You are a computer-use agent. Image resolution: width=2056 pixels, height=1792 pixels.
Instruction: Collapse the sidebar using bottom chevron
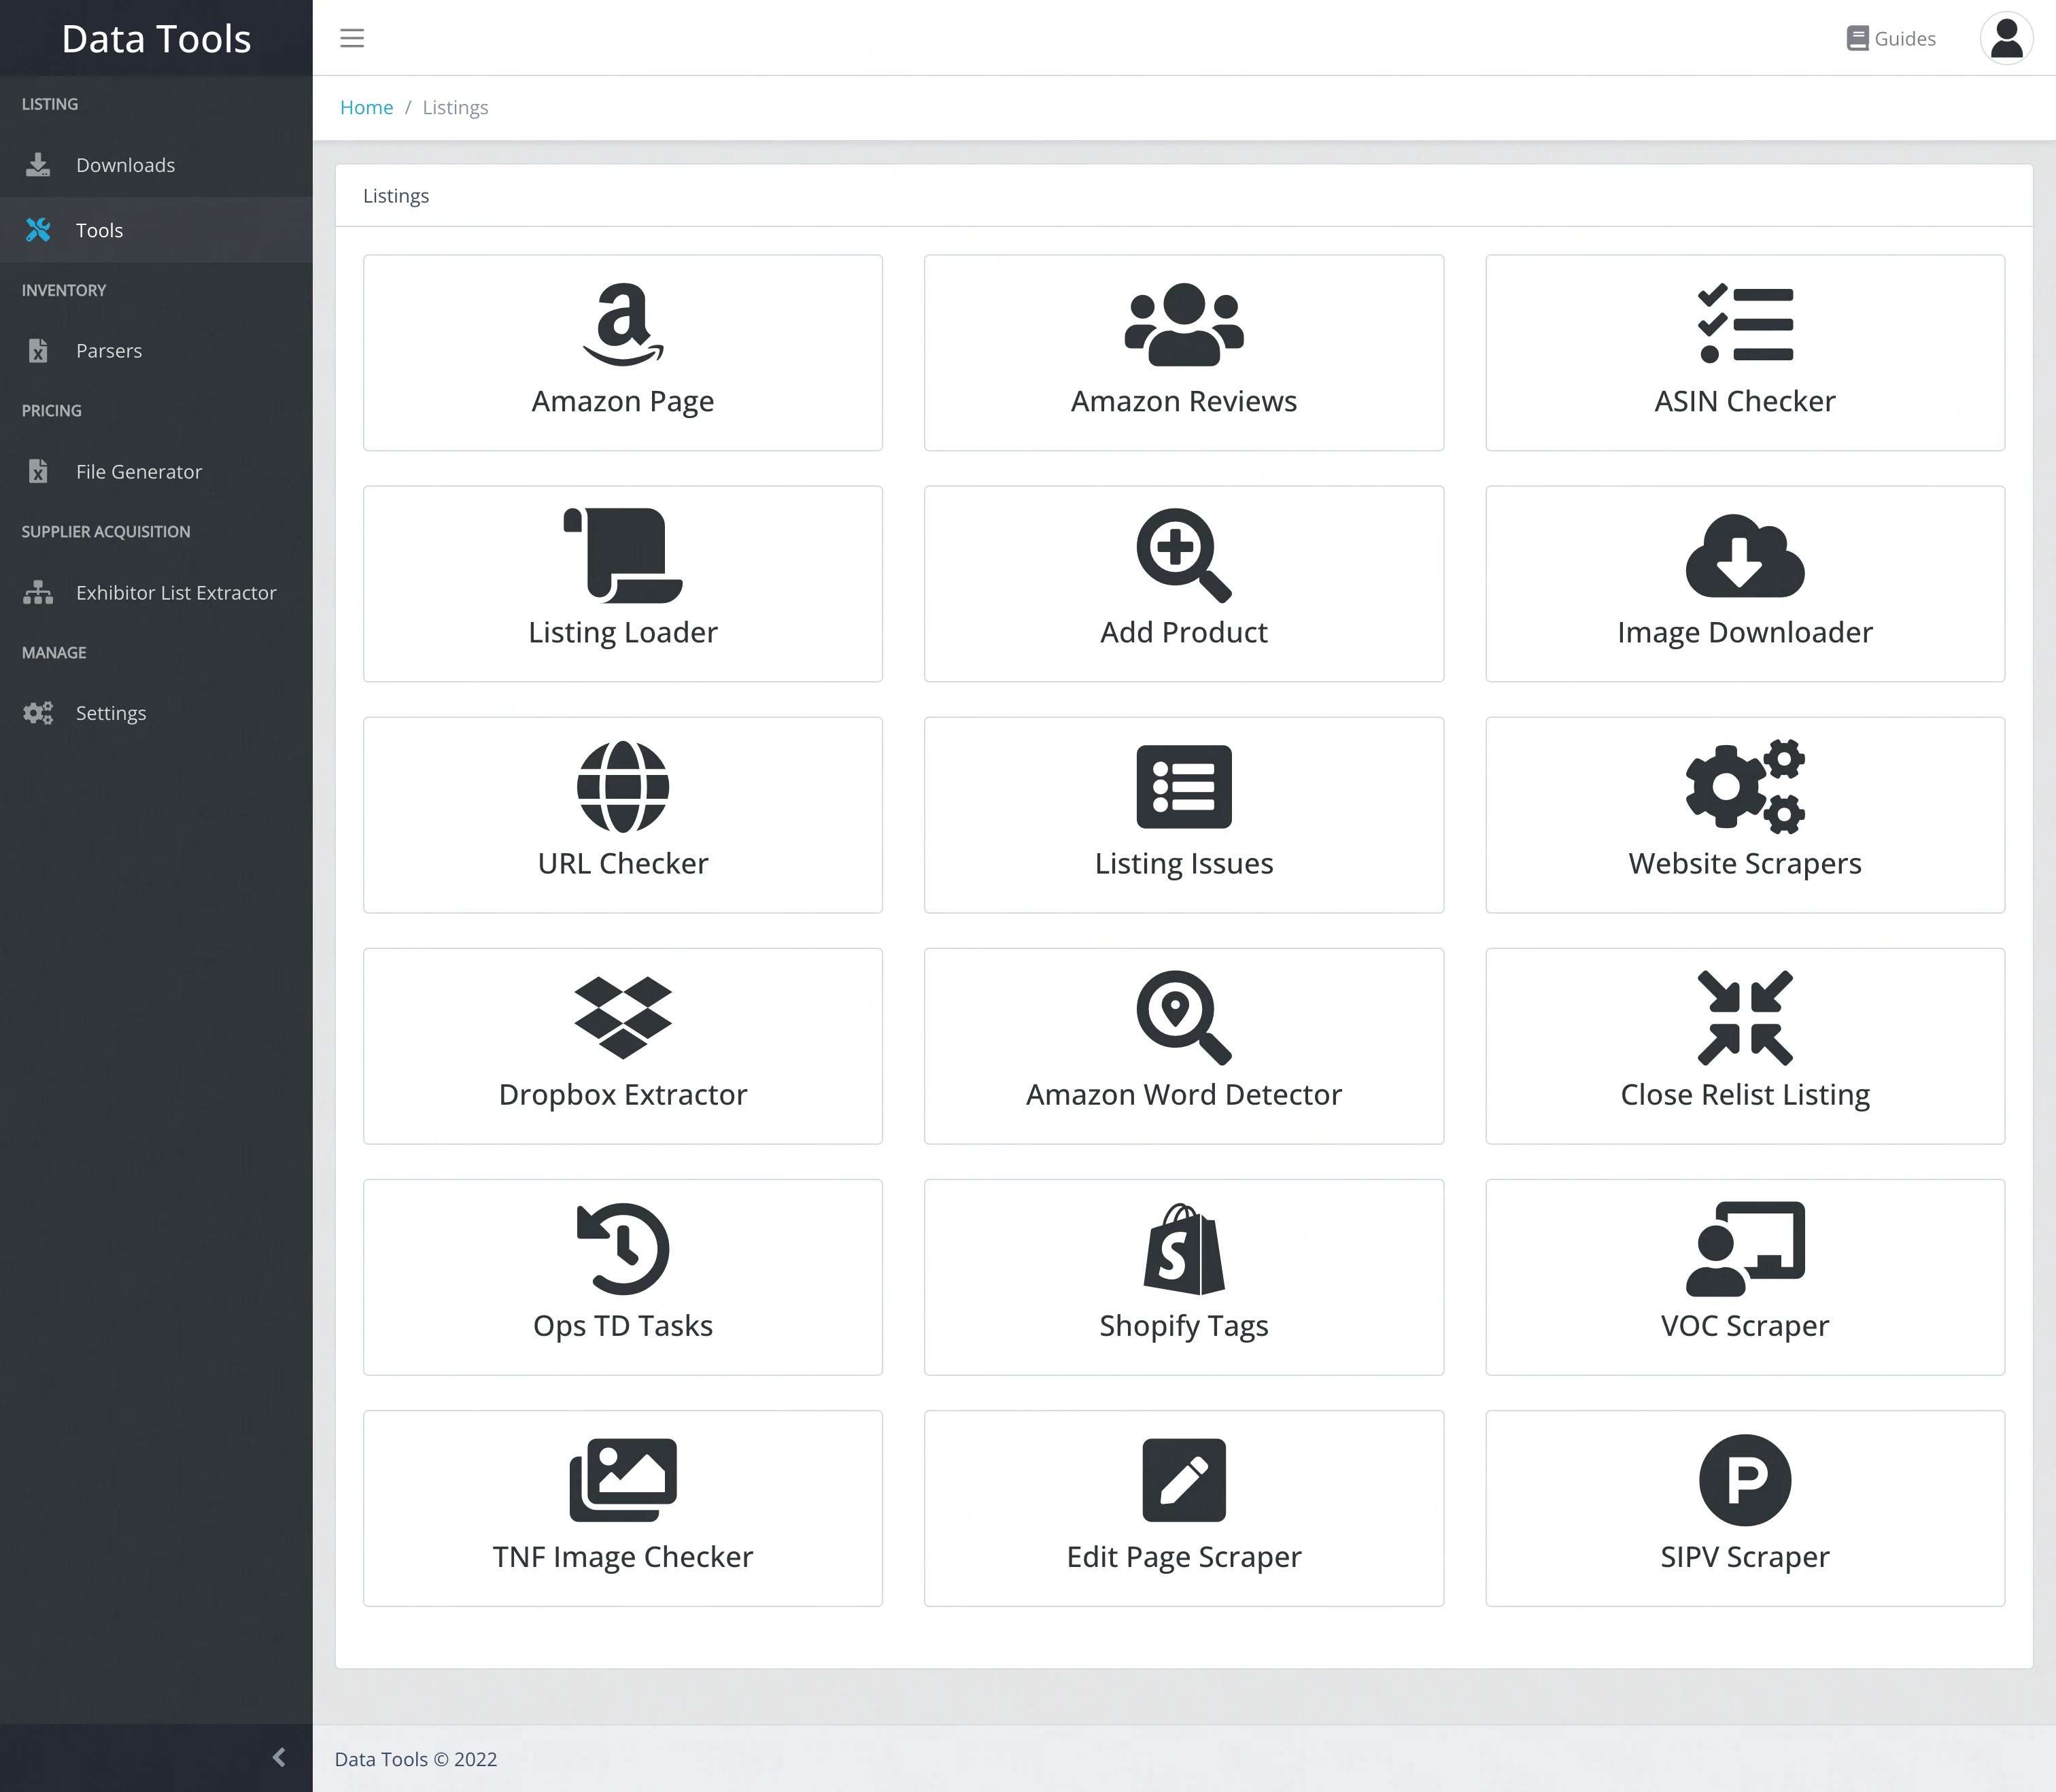279,1757
